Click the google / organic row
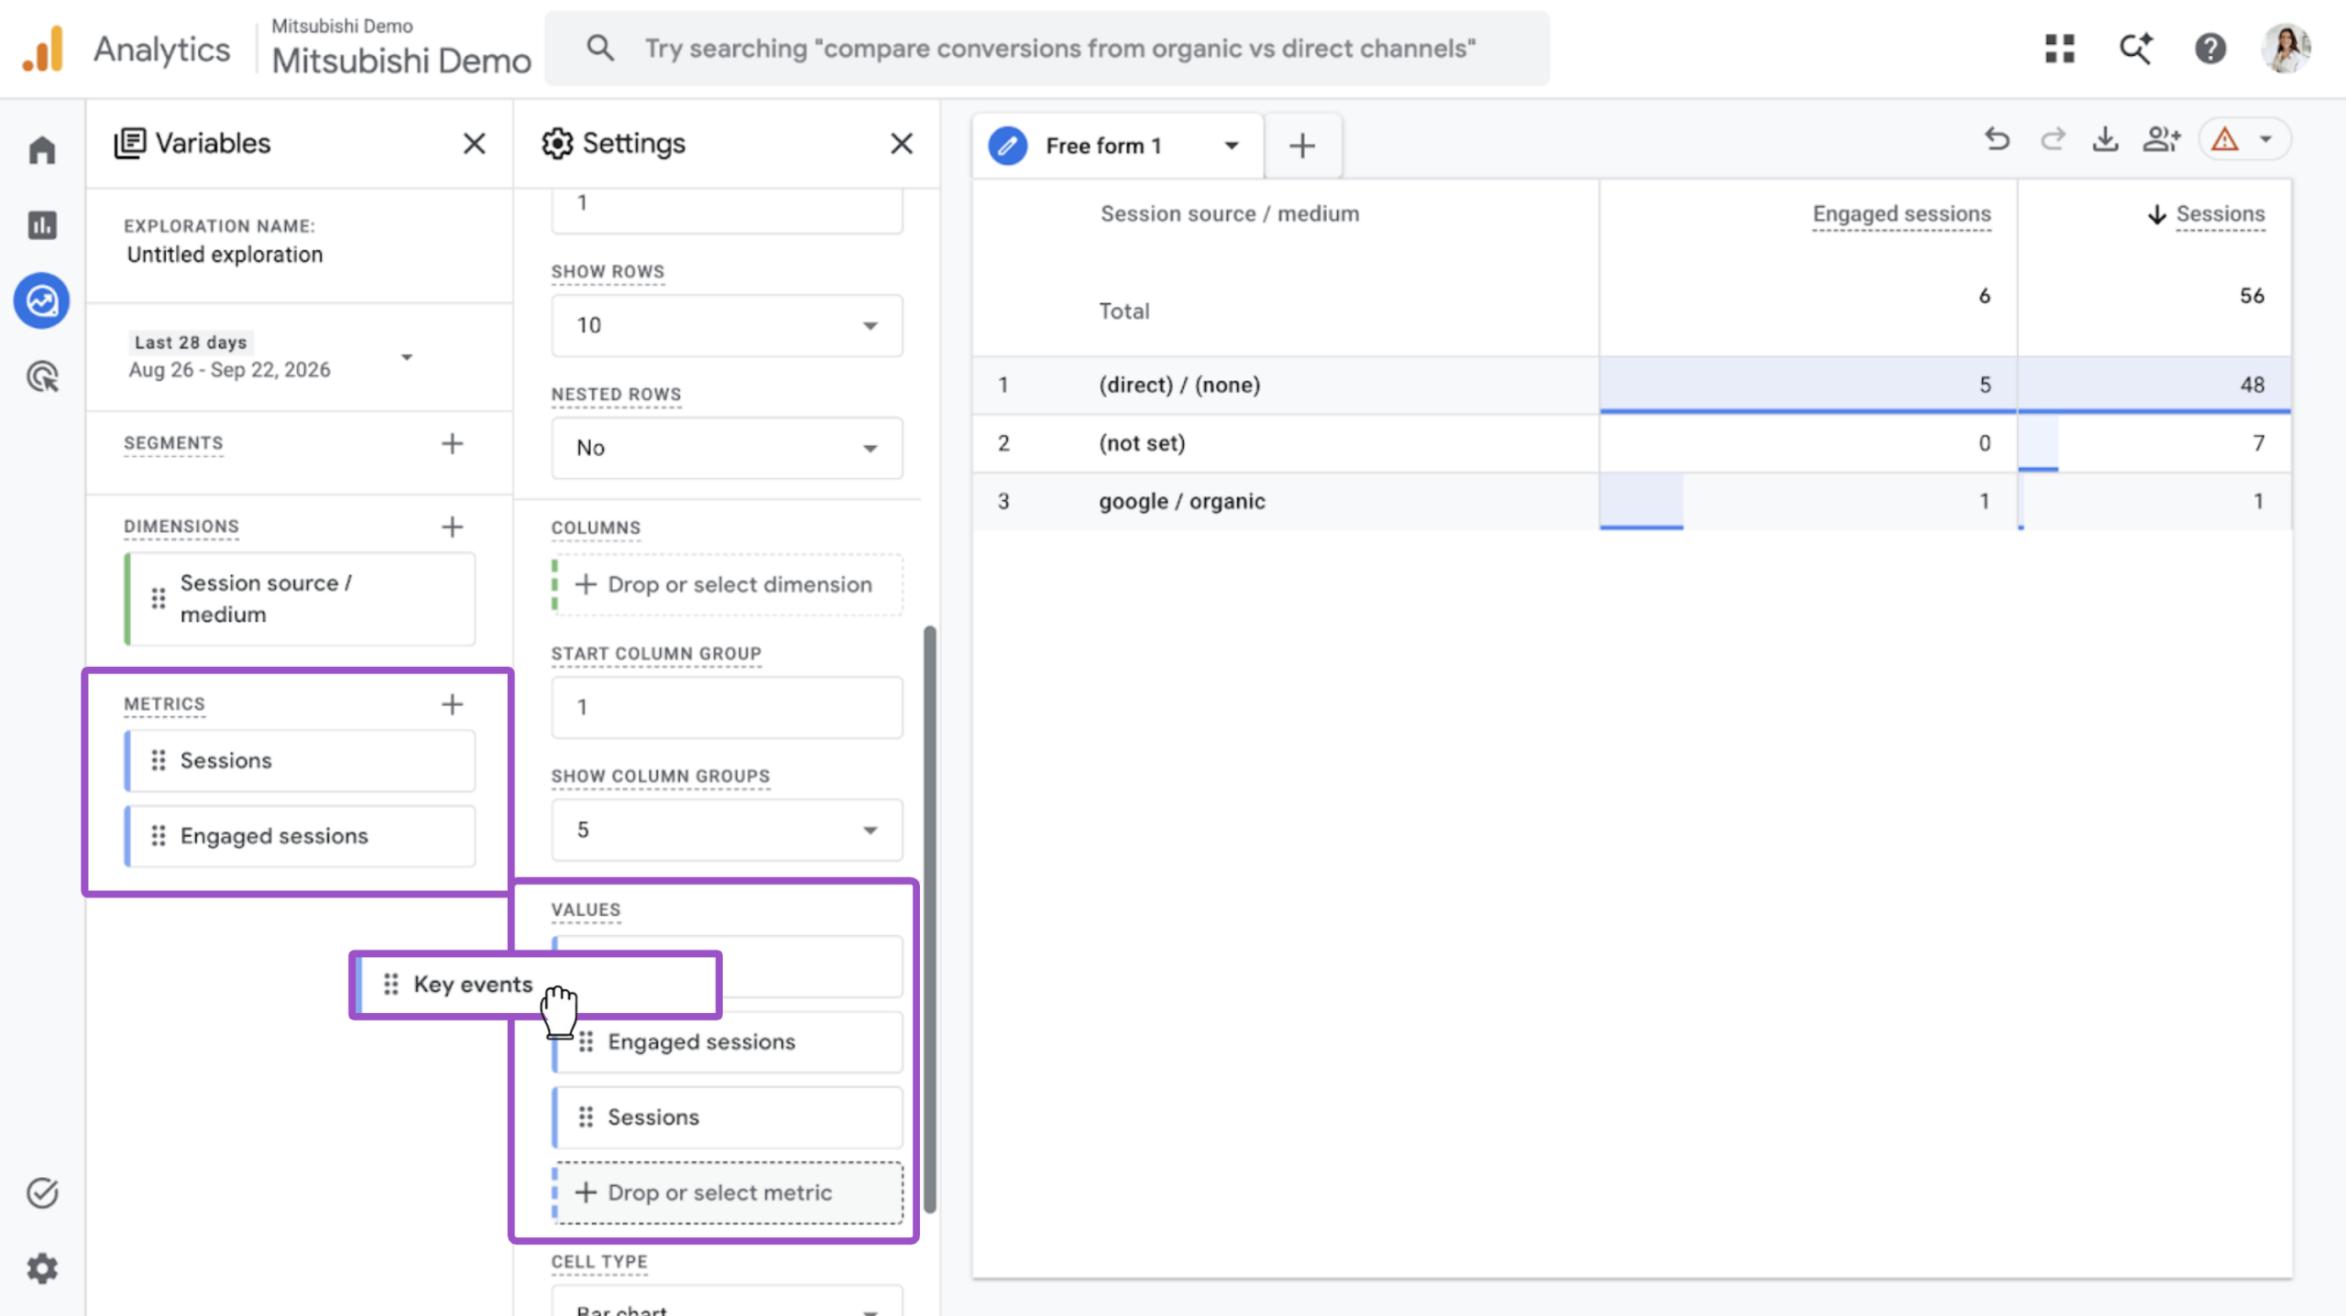The width and height of the screenshot is (2346, 1316). pyautogui.click(x=1631, y=501)
